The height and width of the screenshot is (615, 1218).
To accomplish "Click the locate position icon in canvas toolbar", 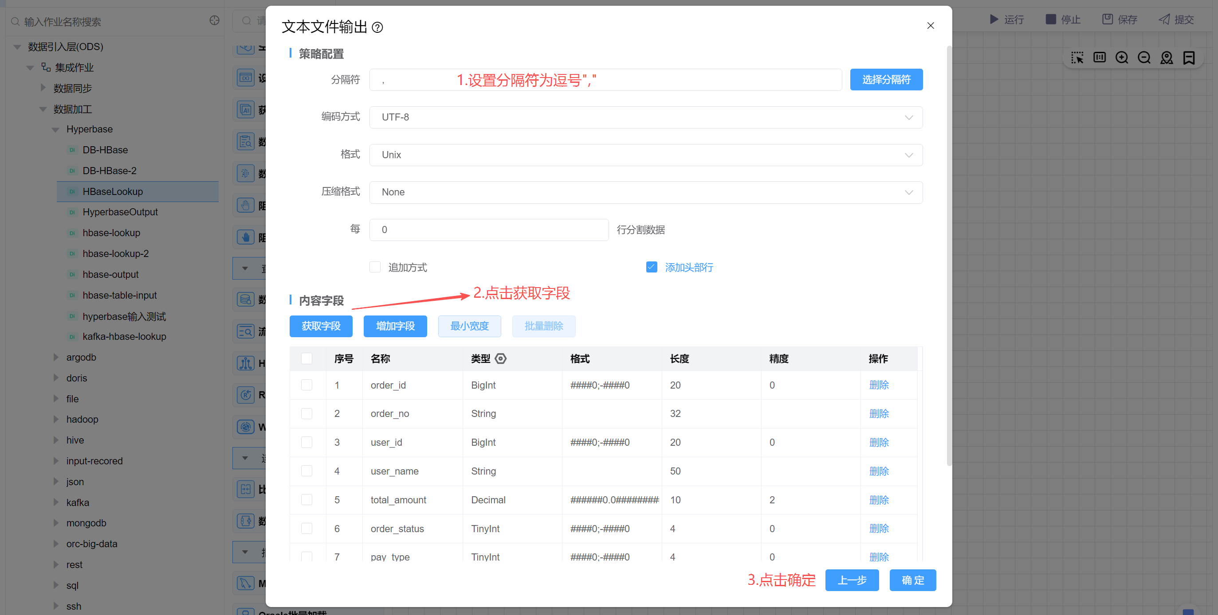I will pyautogui.click(x=1167, y=58).
